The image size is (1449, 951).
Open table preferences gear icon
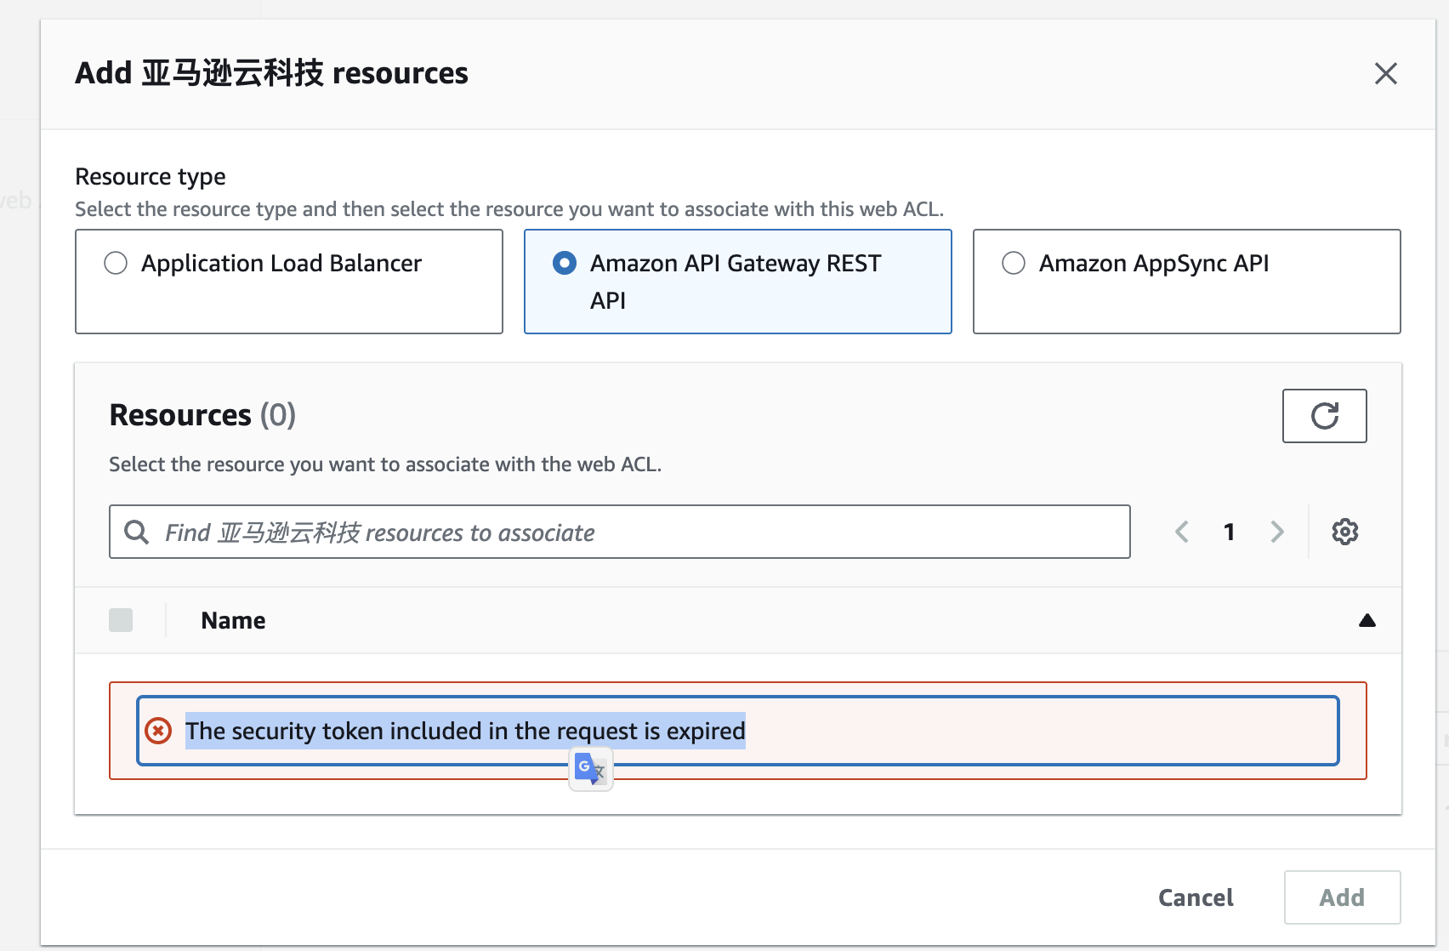click(x=1344, y=532)
